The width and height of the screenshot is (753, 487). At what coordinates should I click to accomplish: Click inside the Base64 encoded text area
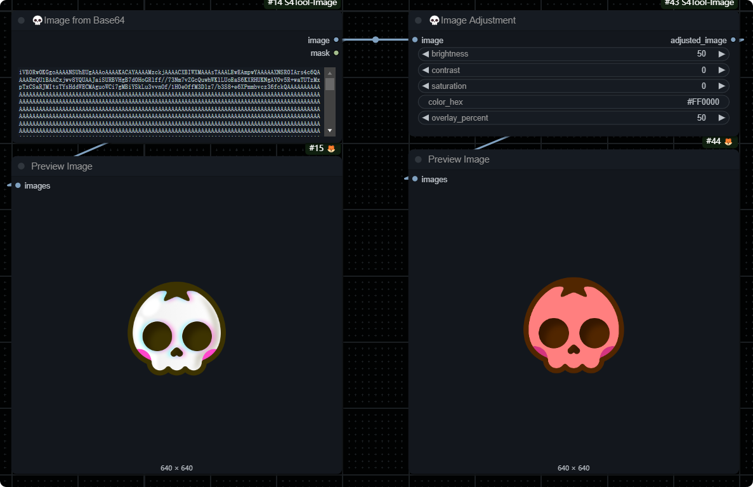coord(170,102)
